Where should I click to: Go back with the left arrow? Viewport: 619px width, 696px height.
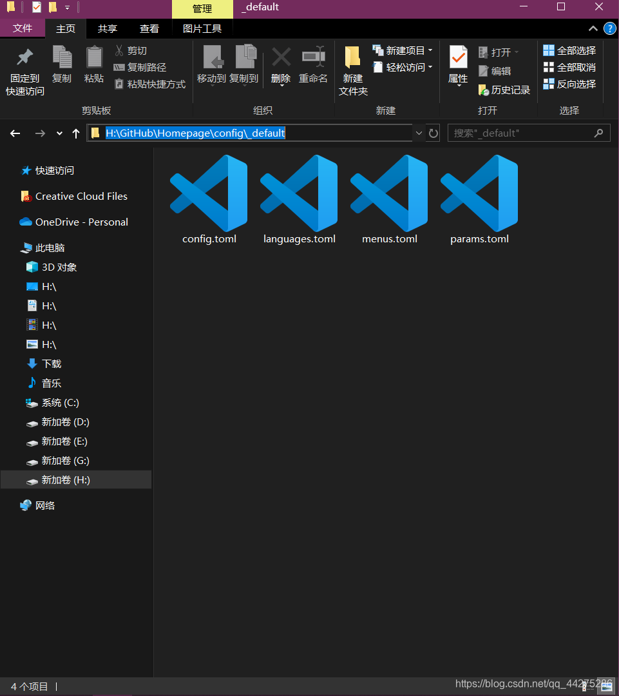click(x=15, y=133)
